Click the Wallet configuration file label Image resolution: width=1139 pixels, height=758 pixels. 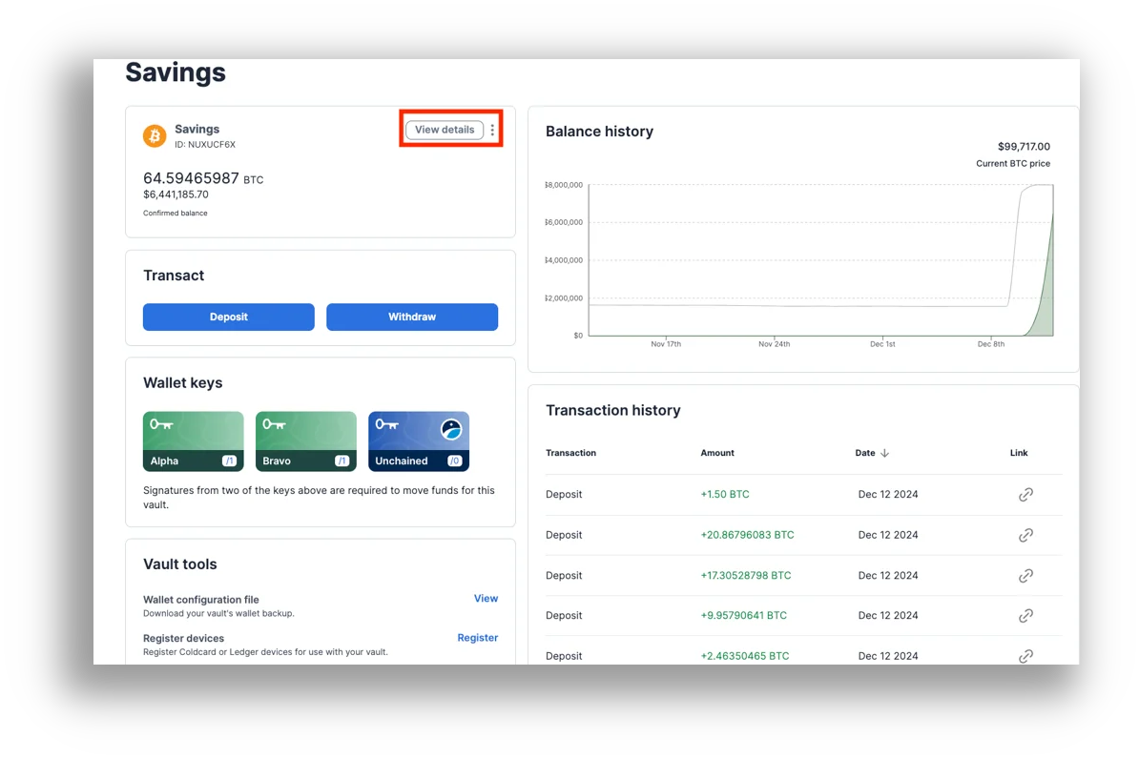click(201, 600)
